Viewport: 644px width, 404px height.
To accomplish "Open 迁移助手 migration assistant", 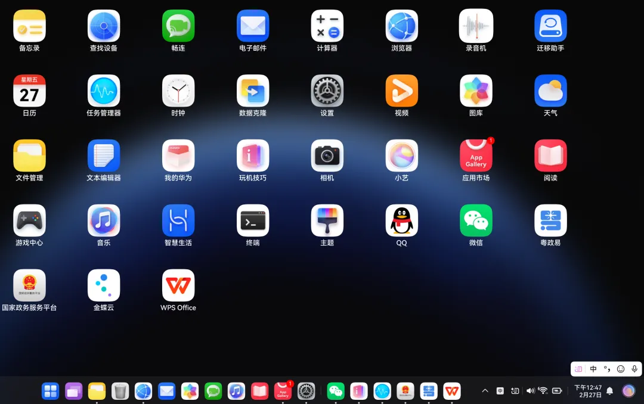I will (x=550, y=26).
